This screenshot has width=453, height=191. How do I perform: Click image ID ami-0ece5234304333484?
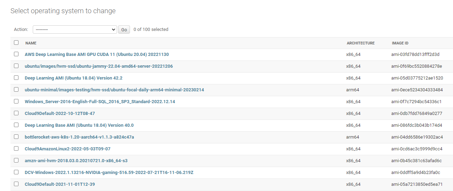(x=417, y=90)
